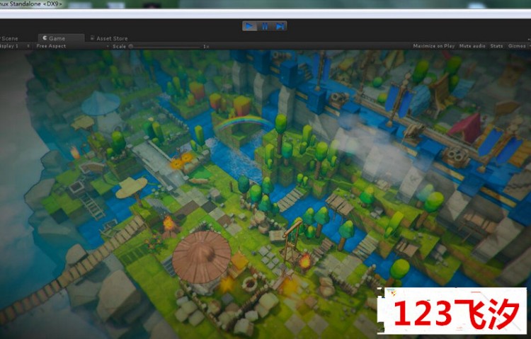Start Play mode with the Play button
Screen dimensions: 531x339
click(x=249, y=26)
